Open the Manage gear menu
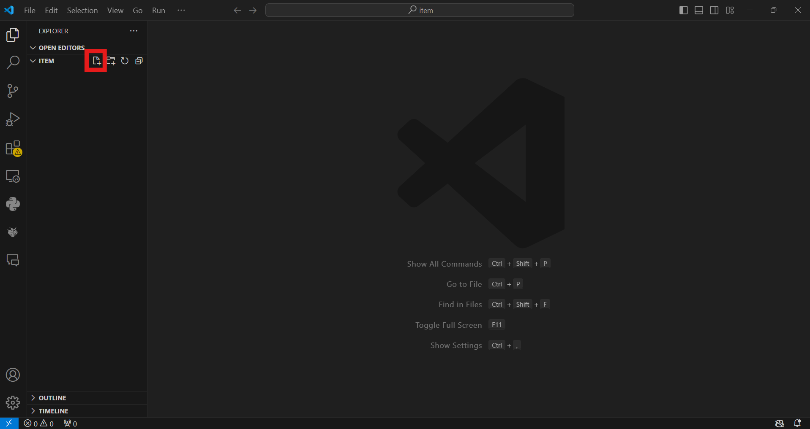 (13, 403)
